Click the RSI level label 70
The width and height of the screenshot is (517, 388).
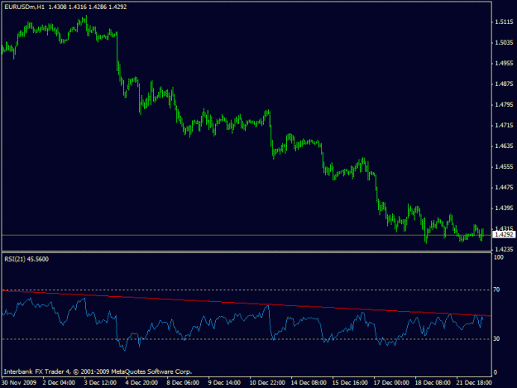496,290
